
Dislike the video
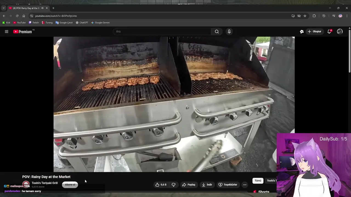pyautogui.click(x=174, y=185)
